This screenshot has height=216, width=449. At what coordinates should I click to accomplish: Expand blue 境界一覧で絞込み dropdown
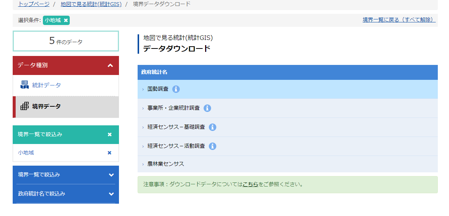111,175
